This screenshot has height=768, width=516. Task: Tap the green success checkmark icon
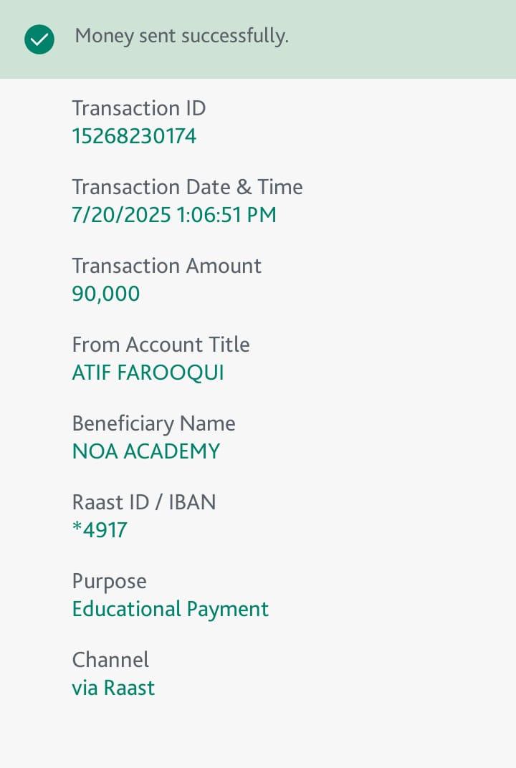pyautogui.click(x=39, y=39)
